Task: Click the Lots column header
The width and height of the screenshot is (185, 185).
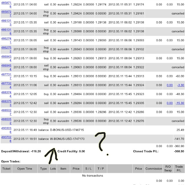Action: point(53,169)
